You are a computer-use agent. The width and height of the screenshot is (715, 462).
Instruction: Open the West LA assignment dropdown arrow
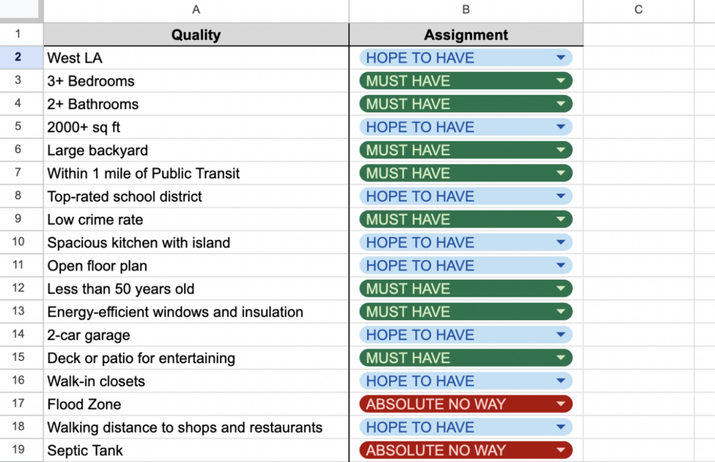click(x=561, y=58)
